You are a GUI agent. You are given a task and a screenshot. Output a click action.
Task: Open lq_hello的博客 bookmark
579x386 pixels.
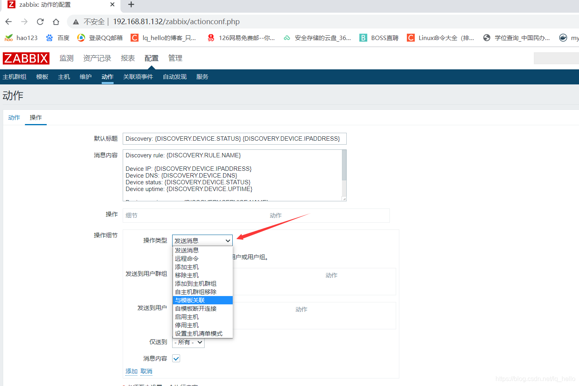pyautogui.click(x=163, y=38)
